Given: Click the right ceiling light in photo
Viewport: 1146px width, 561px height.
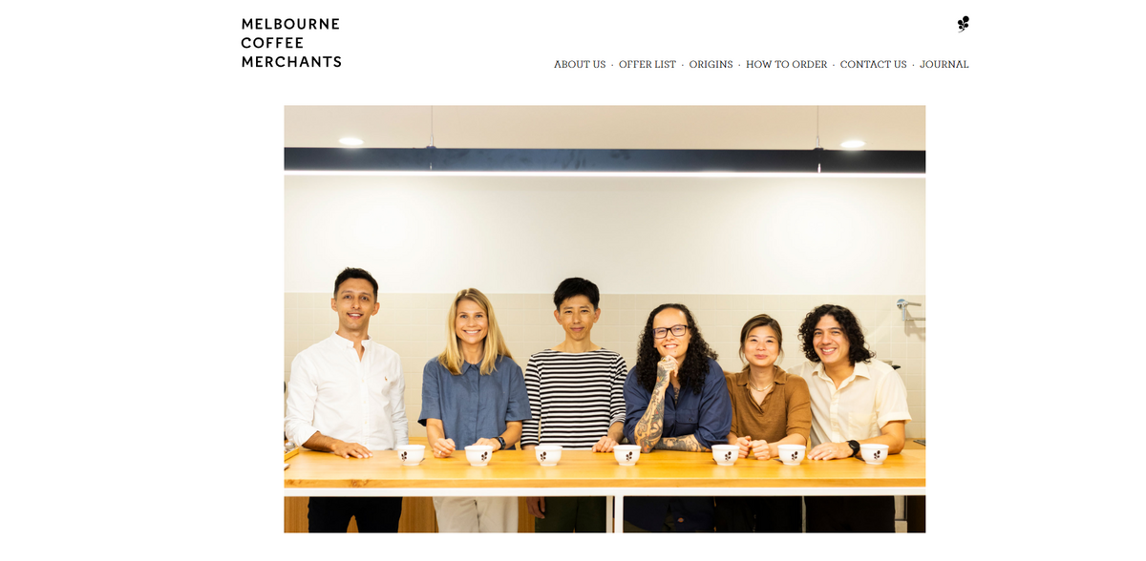Looking at the screenshot, I should pyautogui.click(x=852, y=144).
